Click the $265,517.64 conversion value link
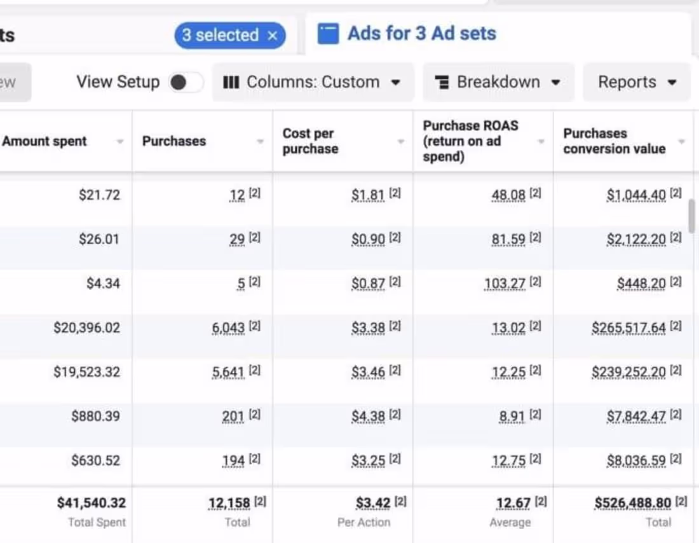Viewport: 699px width, 543px height. (628, 328)
